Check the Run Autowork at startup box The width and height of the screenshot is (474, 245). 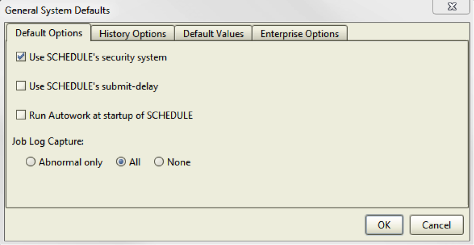coord(21,115)
